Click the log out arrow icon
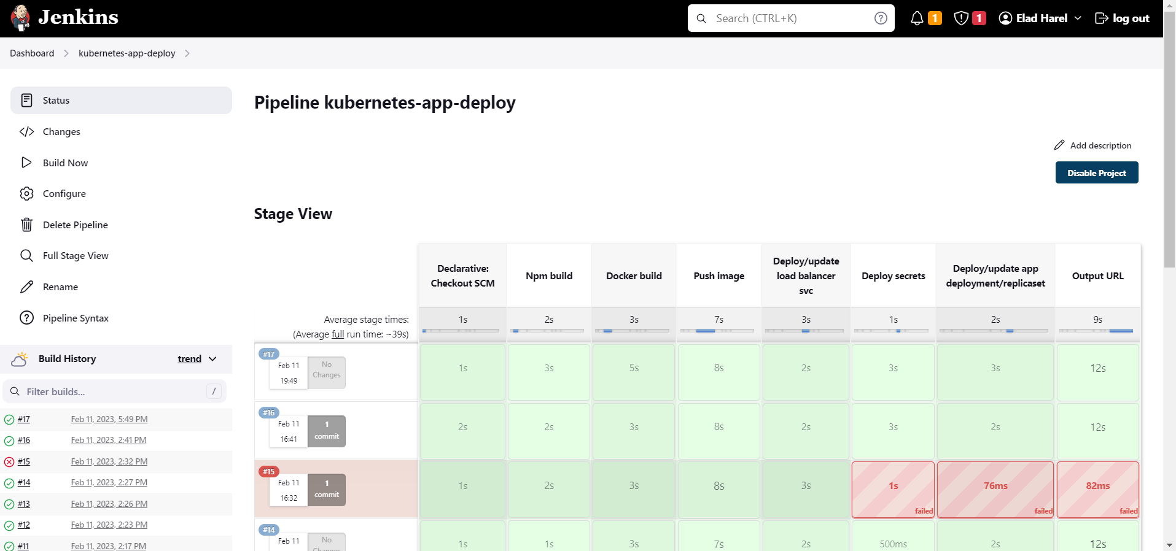1176x551 pixels. click(1102, 18)
